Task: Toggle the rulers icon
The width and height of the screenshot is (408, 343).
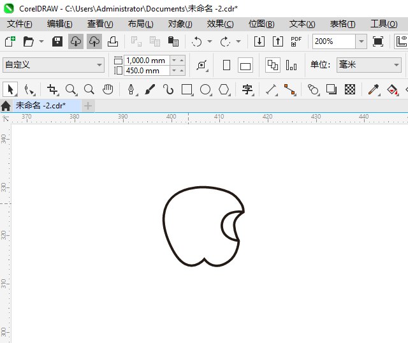Action: coord(401,41)
